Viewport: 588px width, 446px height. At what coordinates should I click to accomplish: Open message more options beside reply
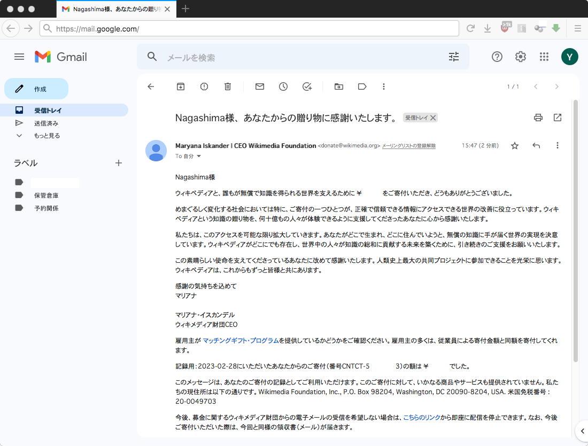(557, 145)
